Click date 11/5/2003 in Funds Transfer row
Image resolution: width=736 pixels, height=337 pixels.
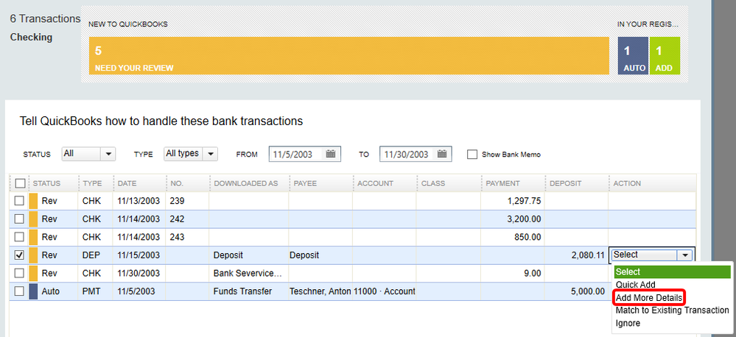[x=136, y=291]
